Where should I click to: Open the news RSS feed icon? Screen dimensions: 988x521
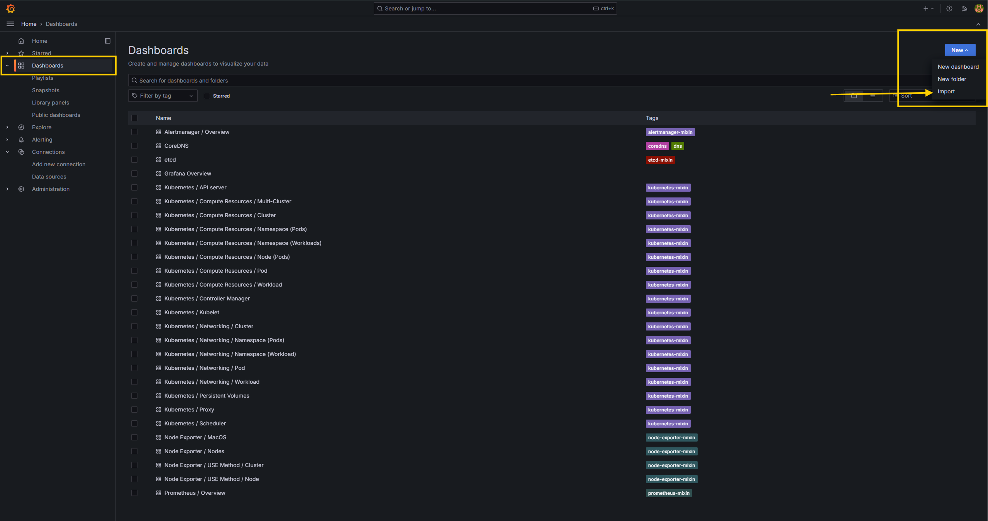pos(964,8)
